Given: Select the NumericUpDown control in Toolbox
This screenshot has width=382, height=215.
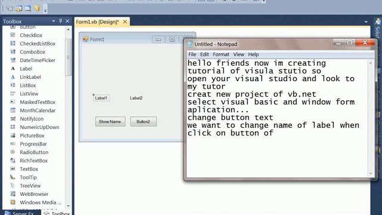Looking at the screenshot, I should [39, 127].
